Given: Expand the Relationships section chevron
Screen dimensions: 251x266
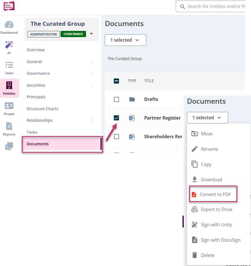Looking at the screenshot, I should (92, 120).
